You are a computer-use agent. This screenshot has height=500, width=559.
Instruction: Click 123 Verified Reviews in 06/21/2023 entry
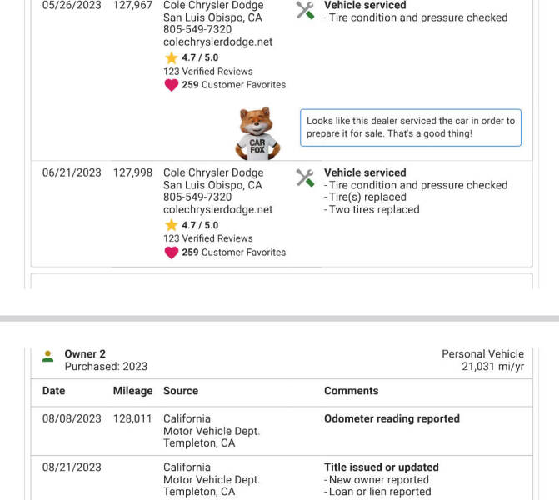point(207,238)
